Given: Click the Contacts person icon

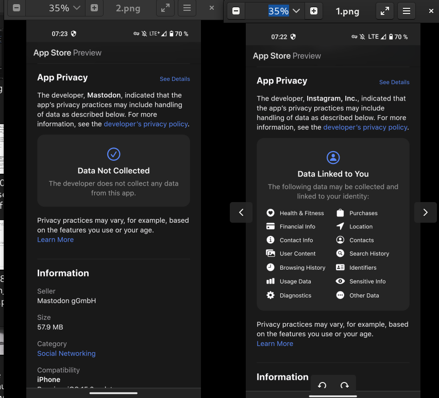Looking at the screenshot, I should click(x=340, y=240).
